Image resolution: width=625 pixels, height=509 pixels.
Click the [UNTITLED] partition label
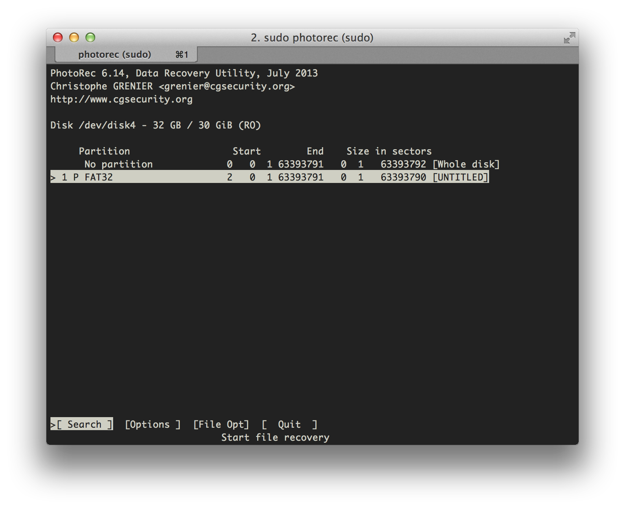coord(460,177)
